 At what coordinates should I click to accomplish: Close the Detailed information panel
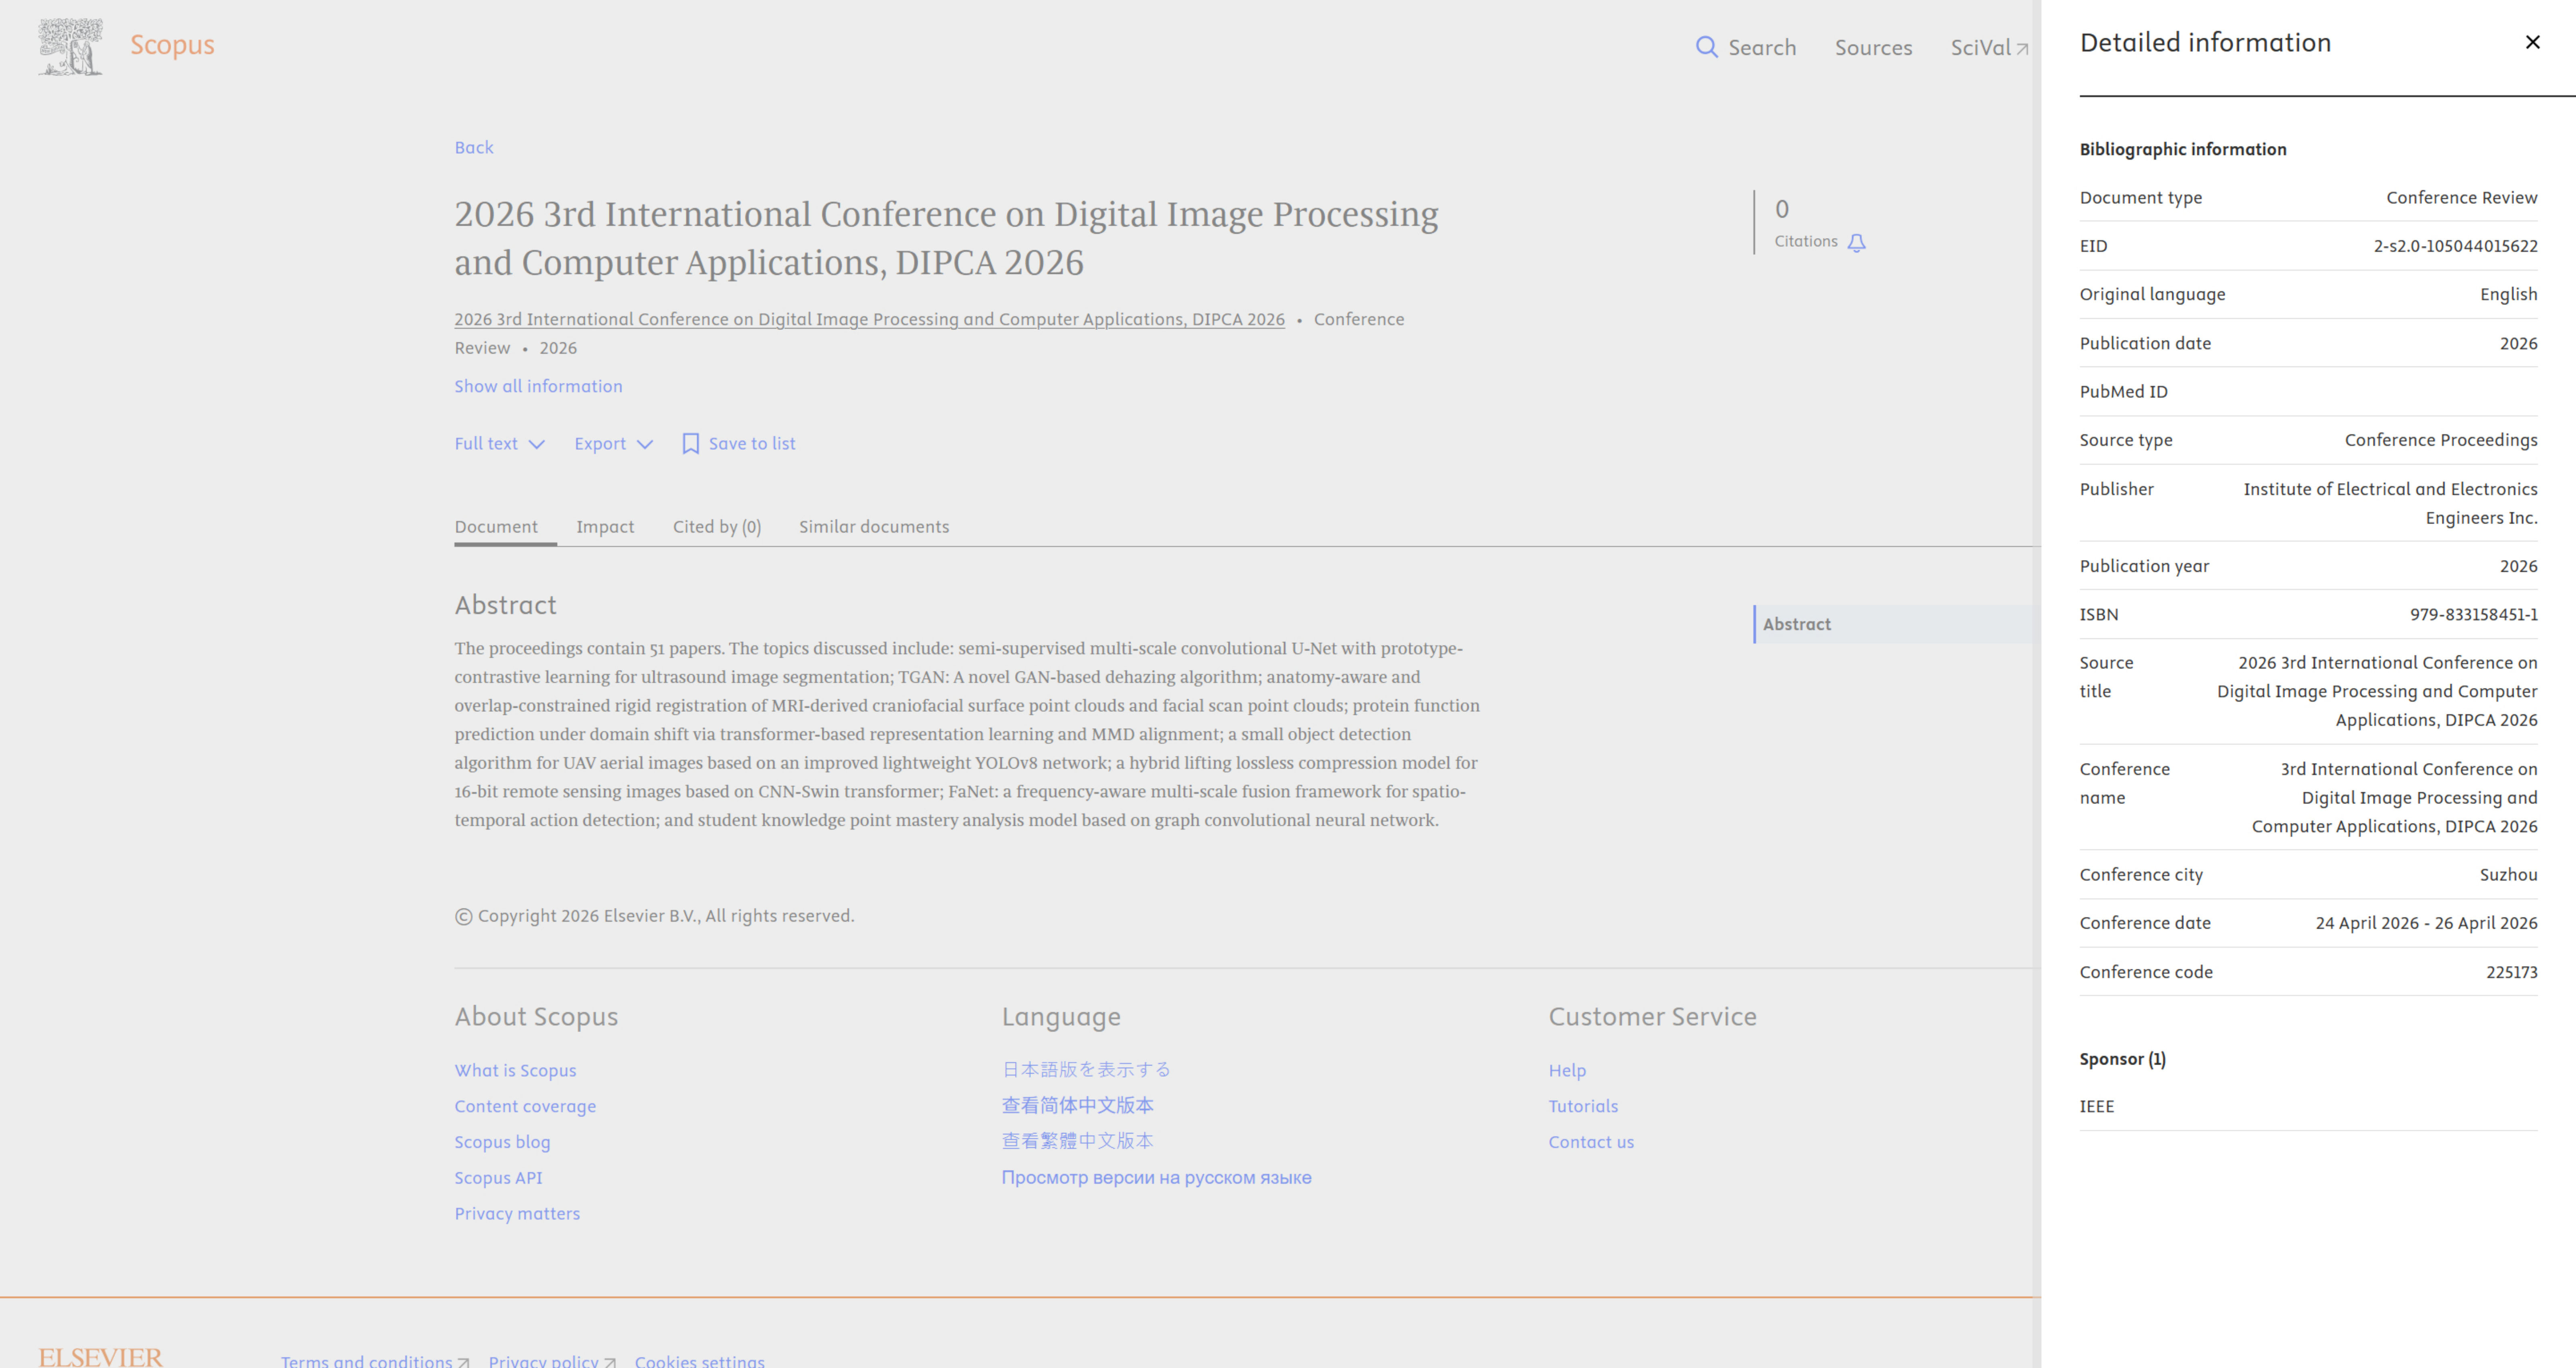[2532, 42]
